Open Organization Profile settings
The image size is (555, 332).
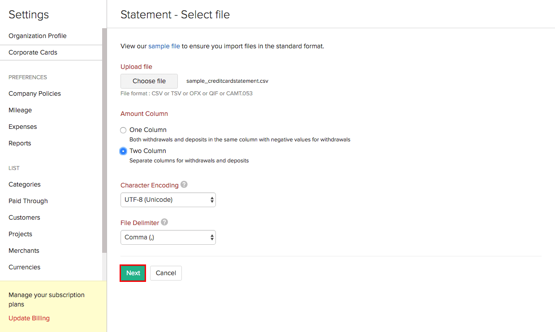pos(37,36)
